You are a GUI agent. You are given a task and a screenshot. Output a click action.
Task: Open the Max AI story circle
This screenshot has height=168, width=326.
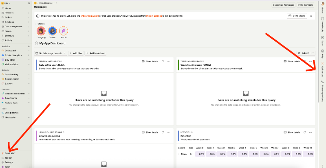coord(64,31)
